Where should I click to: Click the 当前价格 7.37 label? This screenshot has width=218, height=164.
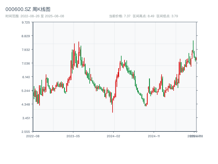point(120,16)
